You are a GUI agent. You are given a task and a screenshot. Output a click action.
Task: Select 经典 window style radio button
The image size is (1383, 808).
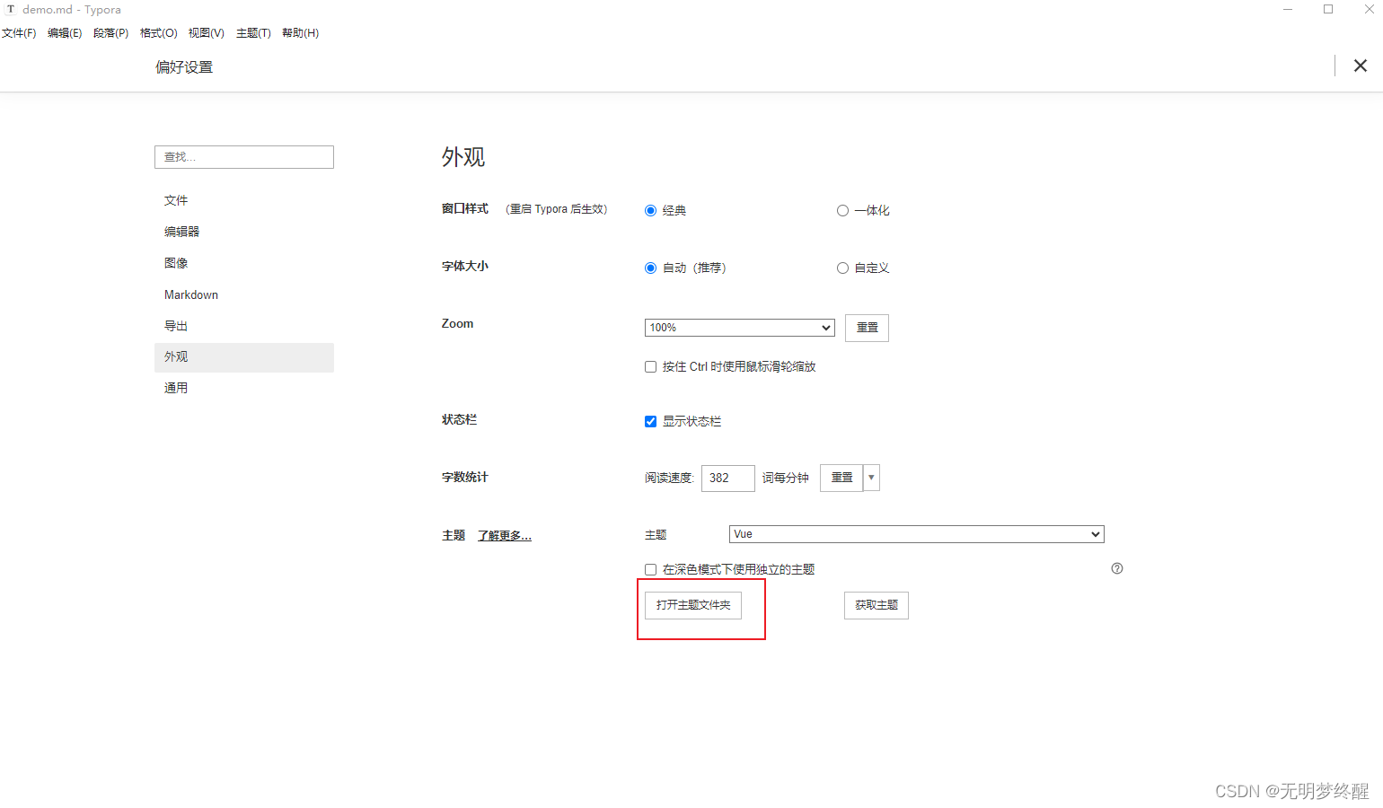click(x=651, y=211)
